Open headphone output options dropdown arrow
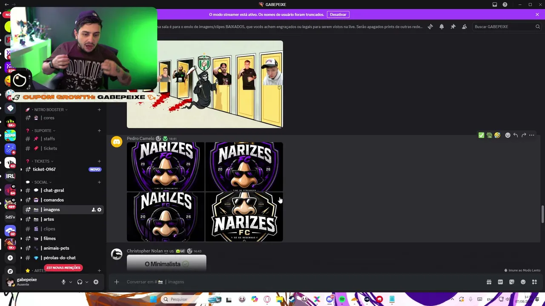 [87, 282]
